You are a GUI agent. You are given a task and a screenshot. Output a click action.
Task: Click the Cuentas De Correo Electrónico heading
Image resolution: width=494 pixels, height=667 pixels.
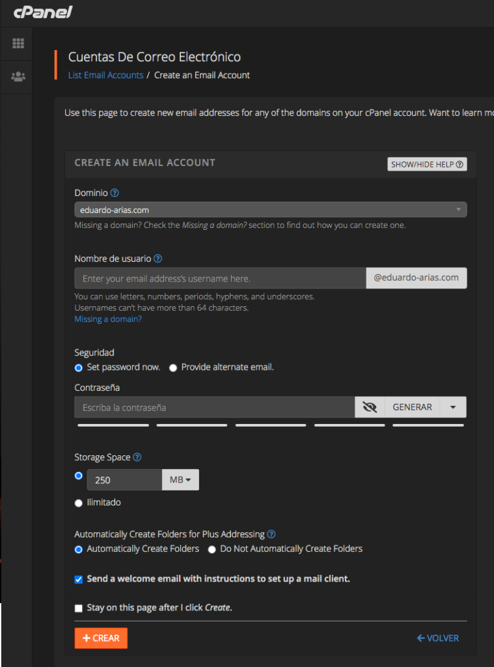click(x=154, y=57)
